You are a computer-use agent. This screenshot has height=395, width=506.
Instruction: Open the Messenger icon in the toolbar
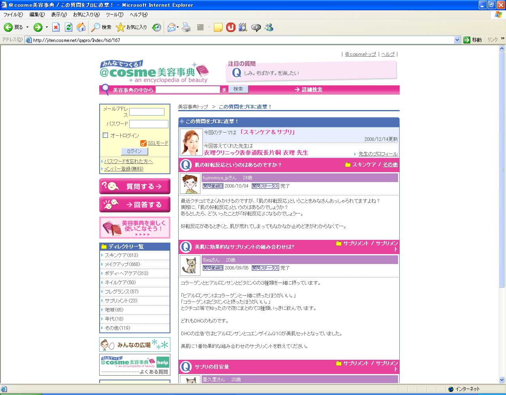pos(269,27)
